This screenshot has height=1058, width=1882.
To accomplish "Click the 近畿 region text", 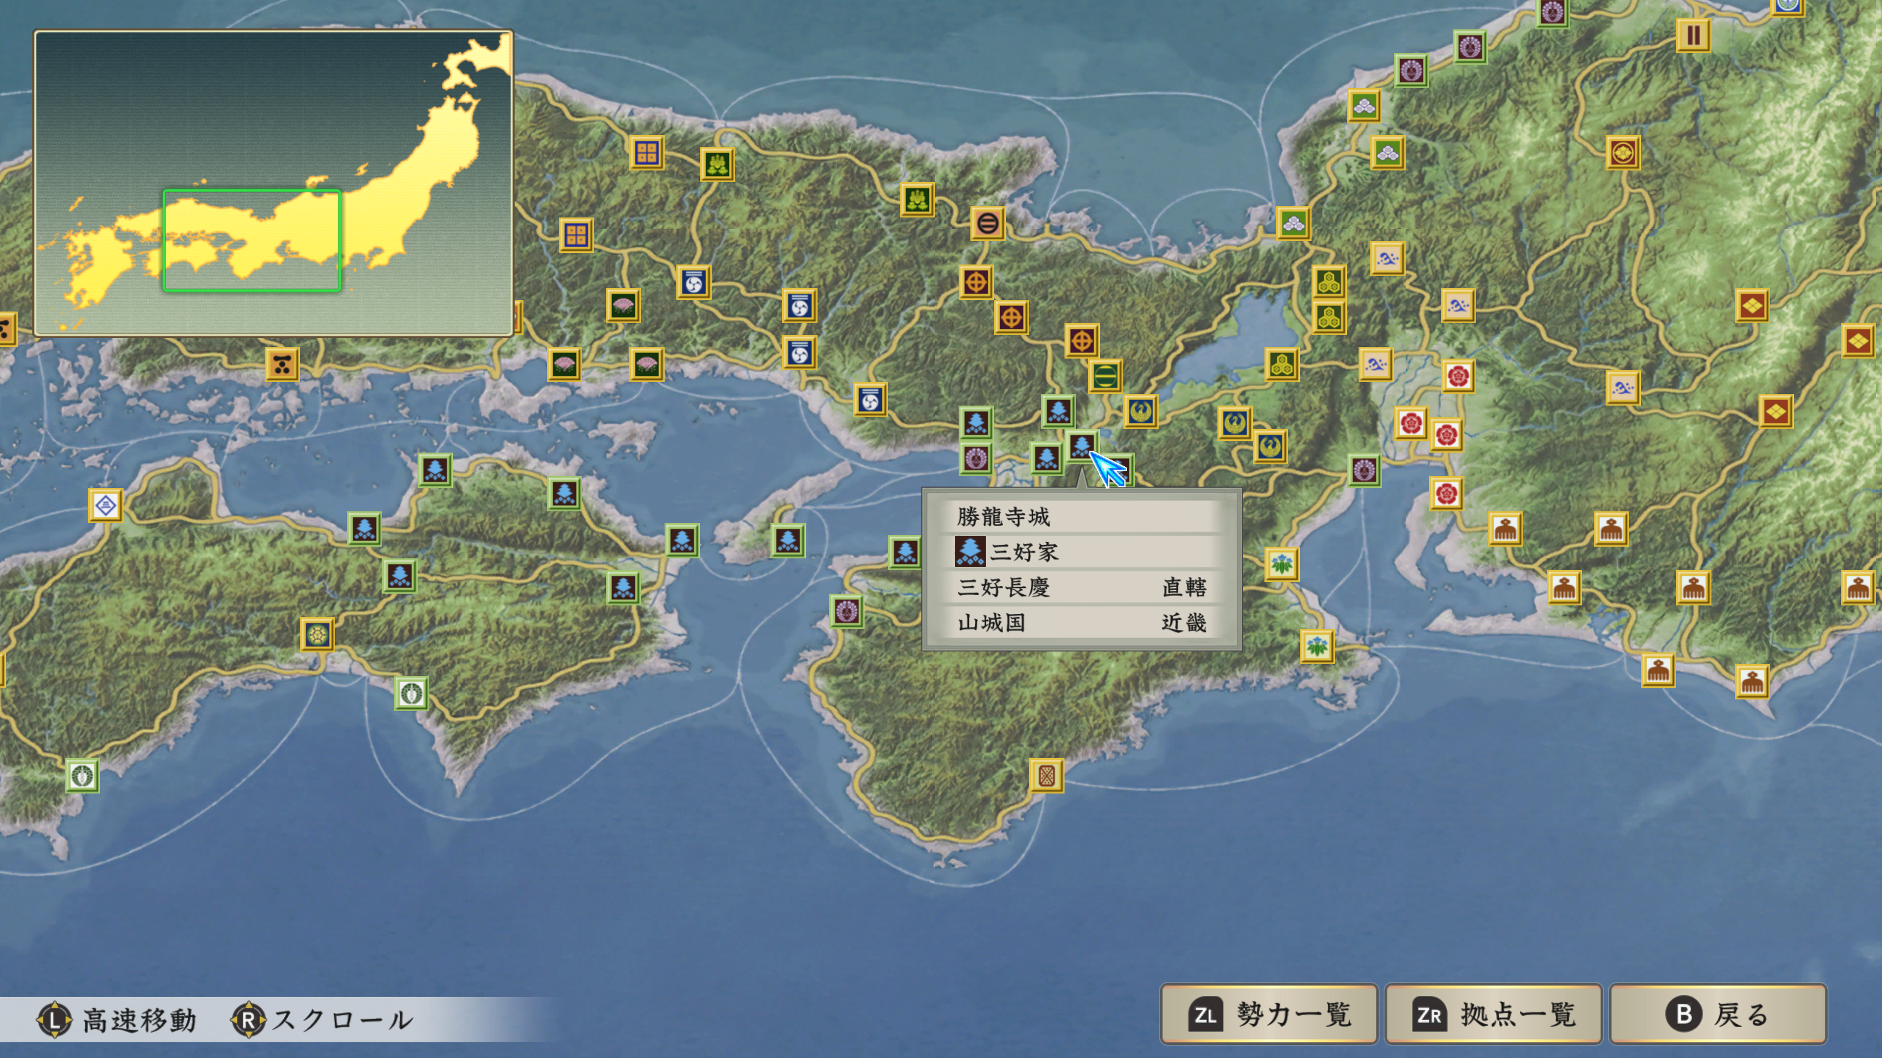I will pos(1184,623).
